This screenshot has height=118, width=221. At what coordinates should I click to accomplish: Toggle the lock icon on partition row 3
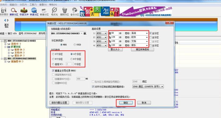pos(110,41)
